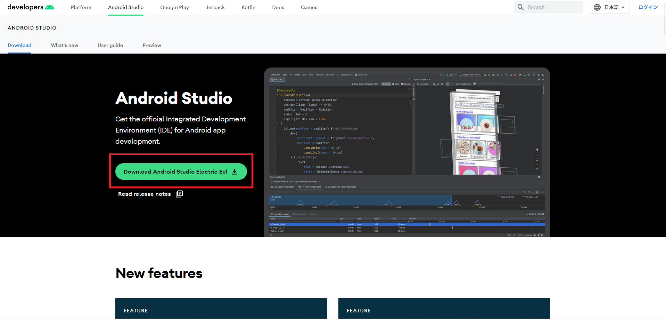The image size is (666, 319).
Task: Navigate to the Kotlin section
Action: click(248, 7)
